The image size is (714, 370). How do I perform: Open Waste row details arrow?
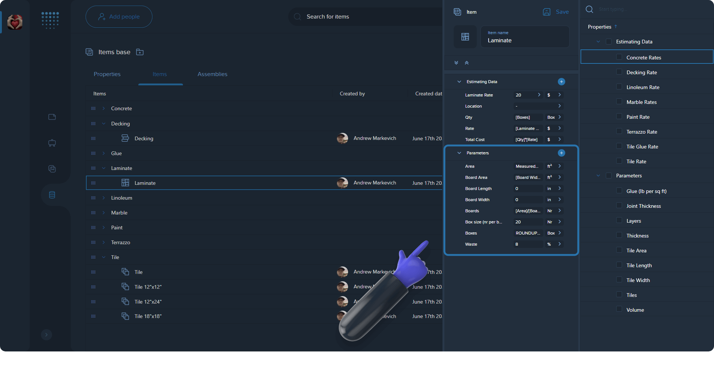[560, 244]
